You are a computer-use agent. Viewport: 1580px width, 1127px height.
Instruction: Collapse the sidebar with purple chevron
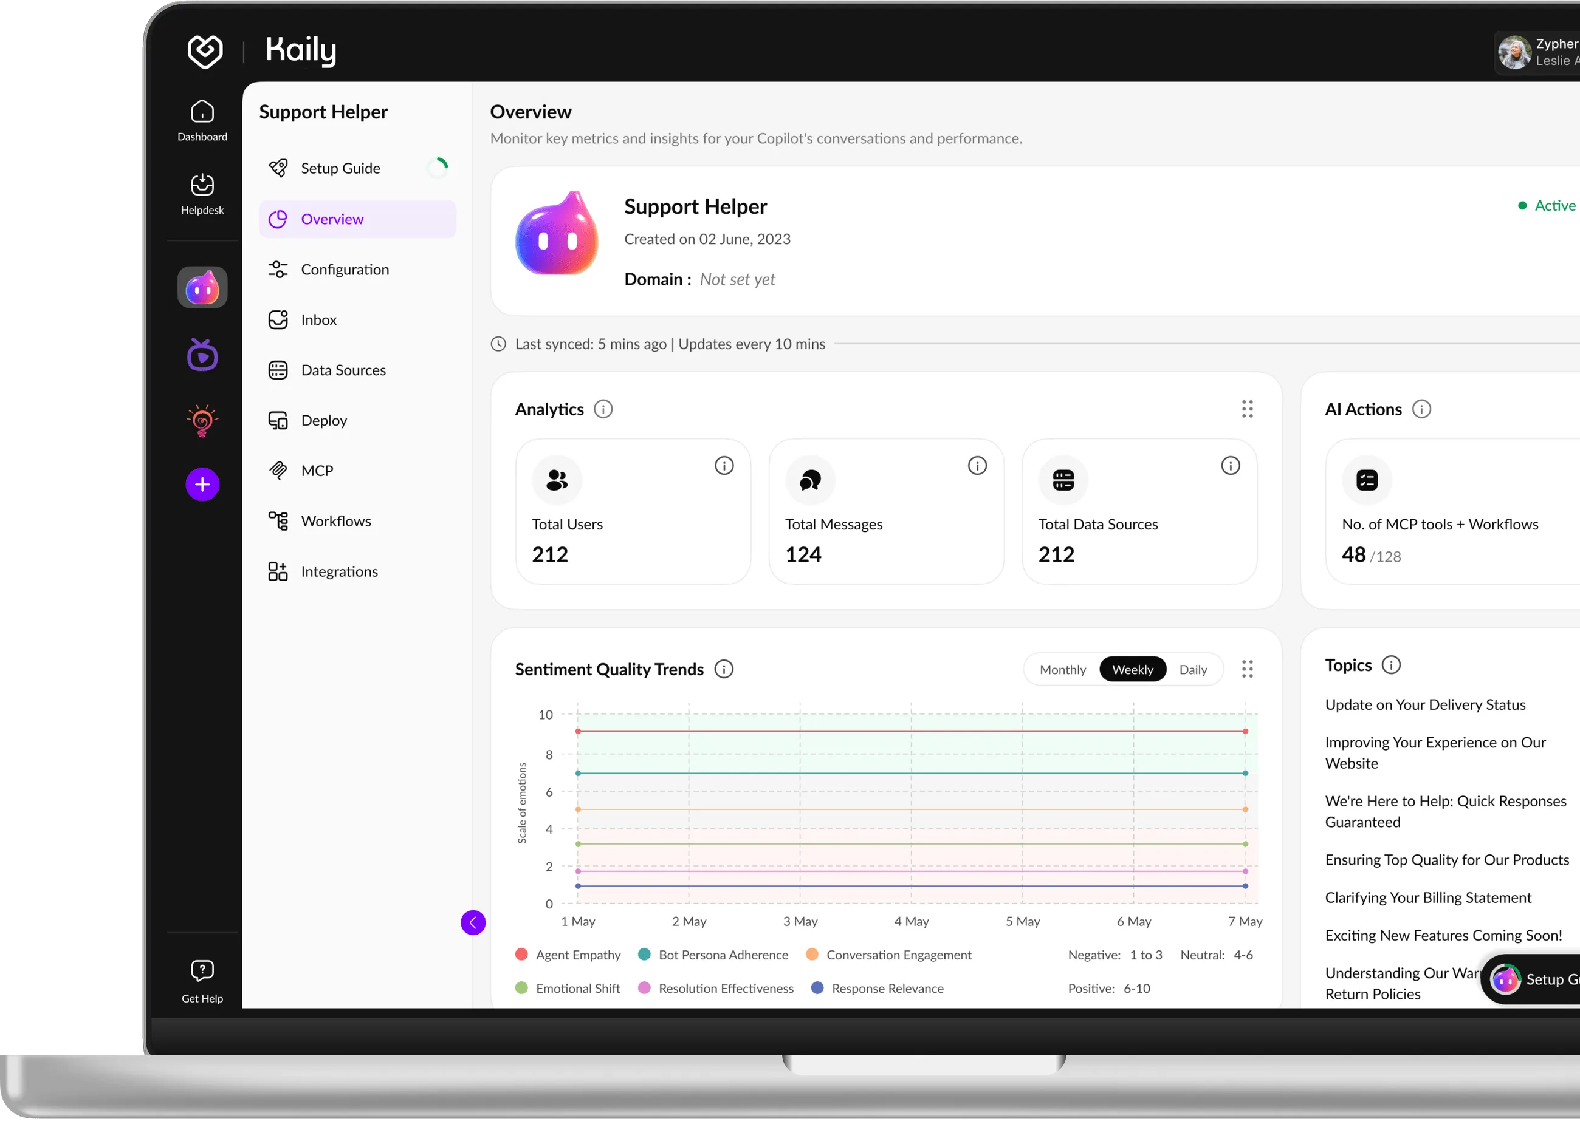473,922
